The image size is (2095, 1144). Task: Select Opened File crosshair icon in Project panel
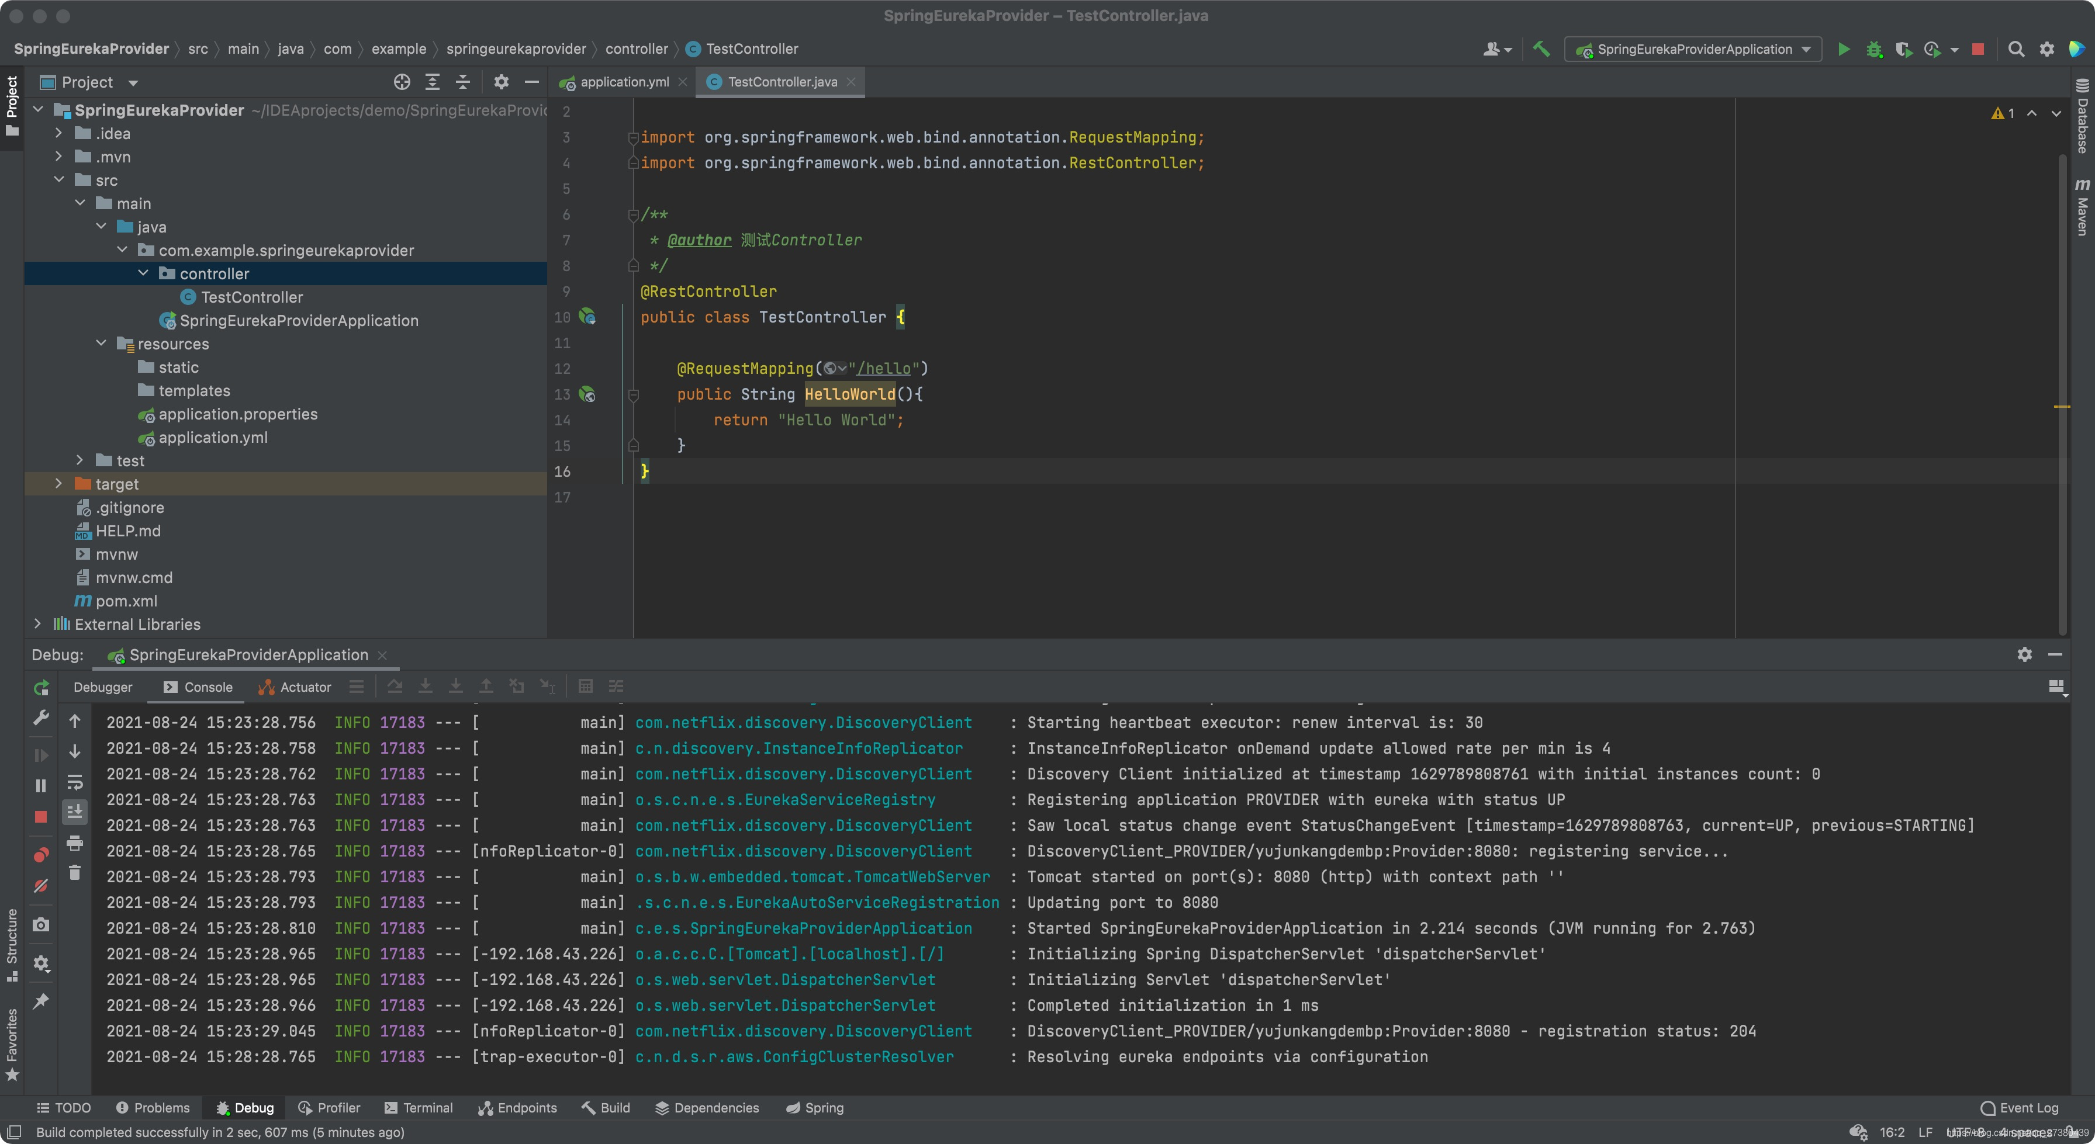coord(402,82)
